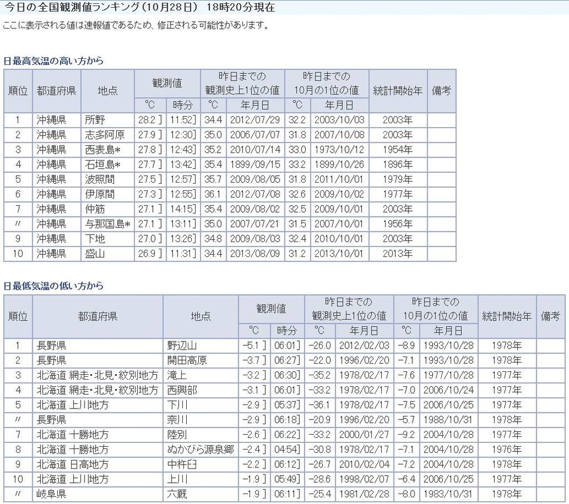Viewport: 569px width, 504px height.
Task: Select the 六厩 station in 岐阜県 row
Action: tap(178, 494)
